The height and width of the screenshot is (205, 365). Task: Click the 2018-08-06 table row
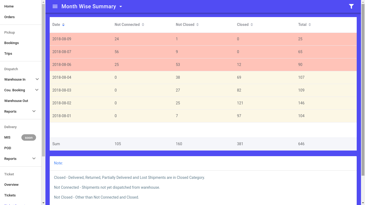coord(203,65)
